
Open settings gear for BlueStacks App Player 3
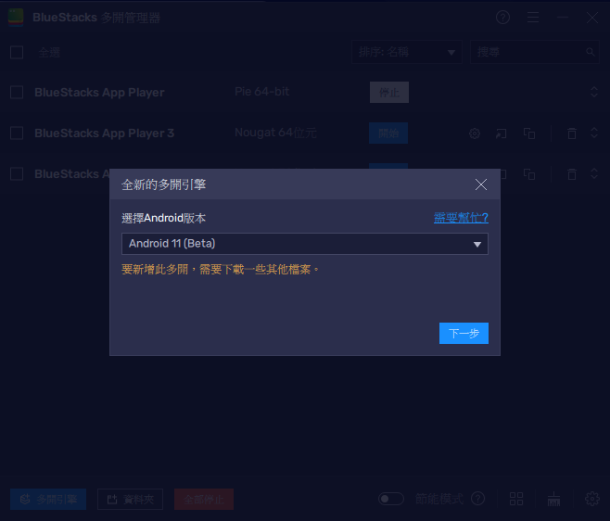475,133
